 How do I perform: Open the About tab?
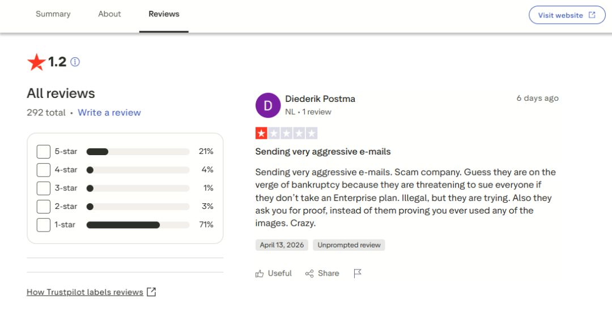(x=109, y=14)
